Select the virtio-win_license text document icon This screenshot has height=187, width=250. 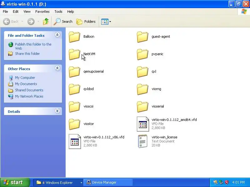coord(142,141)
